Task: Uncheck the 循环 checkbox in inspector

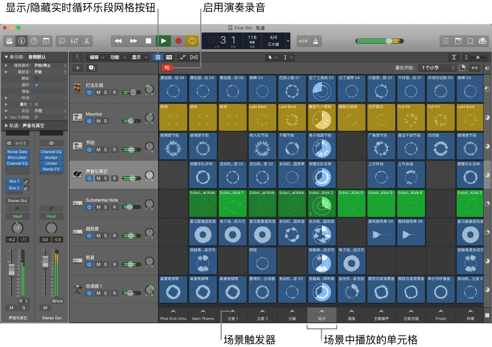Action: [36, 85]
